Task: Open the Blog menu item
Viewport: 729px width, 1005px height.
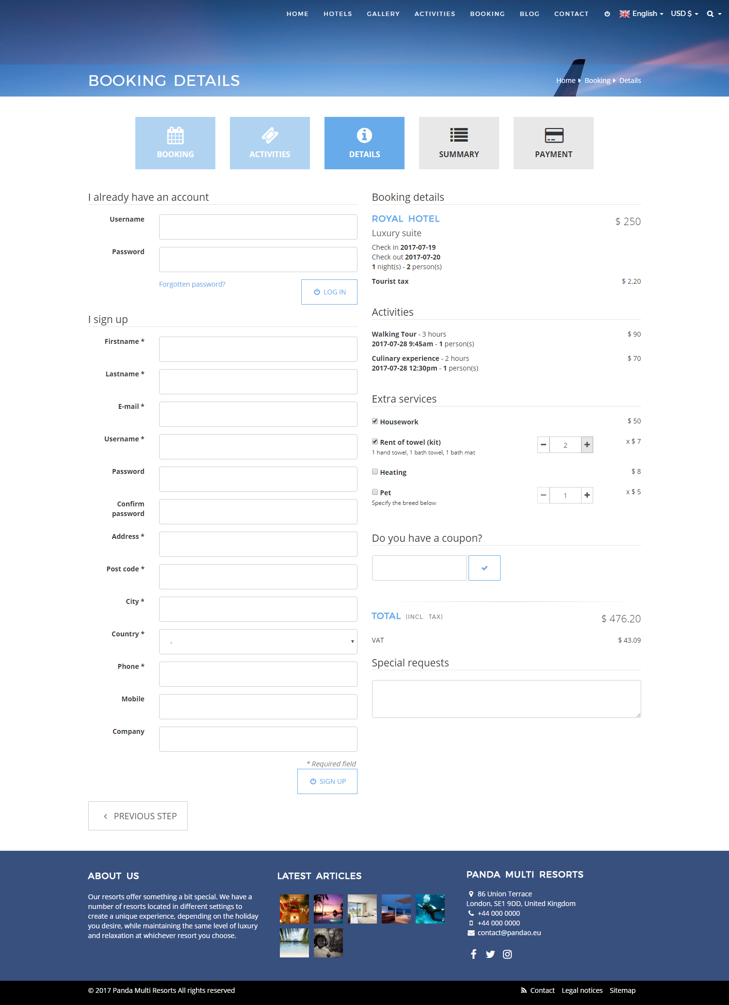Action: click(530, 14)
